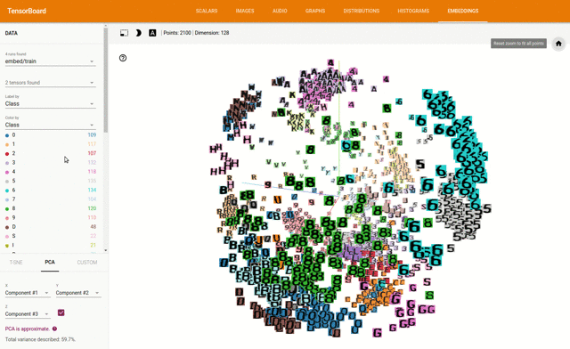Image resolution: width=570 pixels, height=349 pixels.
Task: Click the home reset zoom icon
Action: pyautogui.click(x=558, y=44)
